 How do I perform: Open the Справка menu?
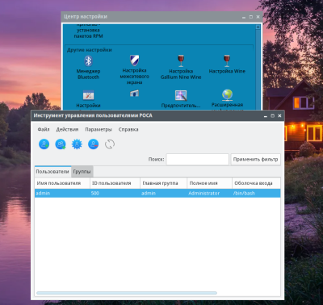tap(128, 129)
